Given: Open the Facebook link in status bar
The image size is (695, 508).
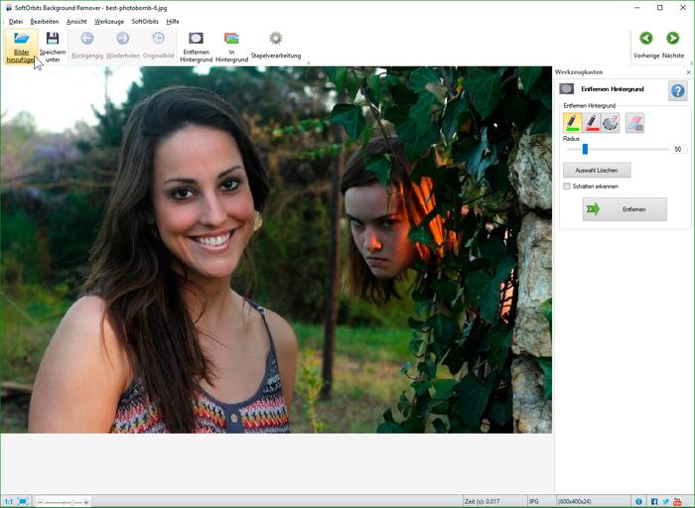Looking at the screenshot, I should tap(653, 501).
